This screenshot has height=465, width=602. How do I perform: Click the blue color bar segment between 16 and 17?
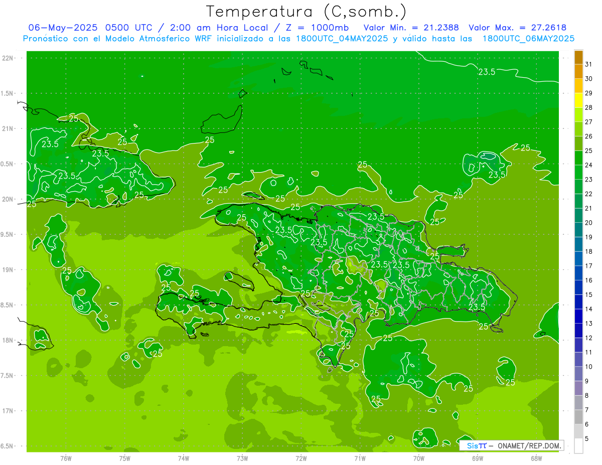click(x=578, y=273)
